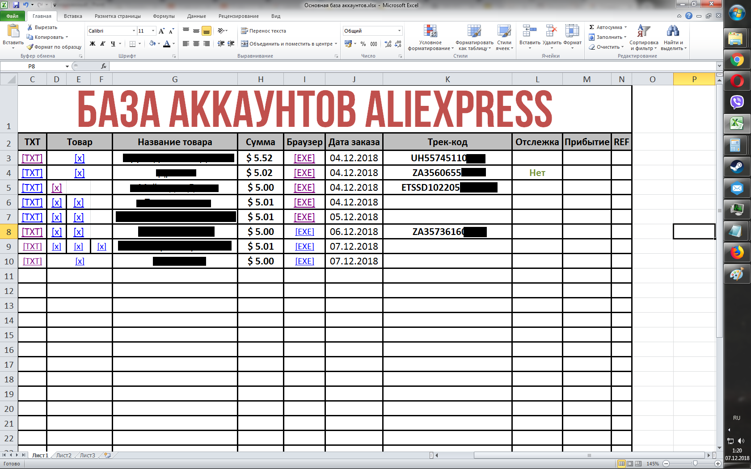Toggle underline (Ч) formatting
This screenshot has width=751, height=469.
coord(113,44)
